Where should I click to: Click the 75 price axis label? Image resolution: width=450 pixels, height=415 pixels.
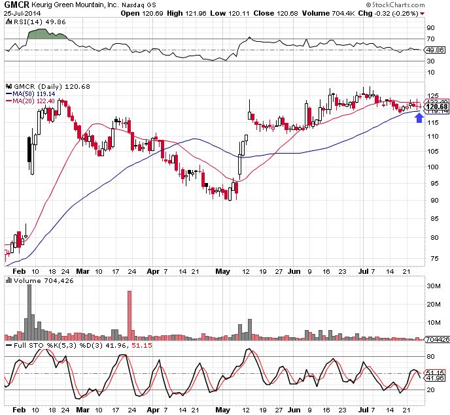[x=434, y=258]
